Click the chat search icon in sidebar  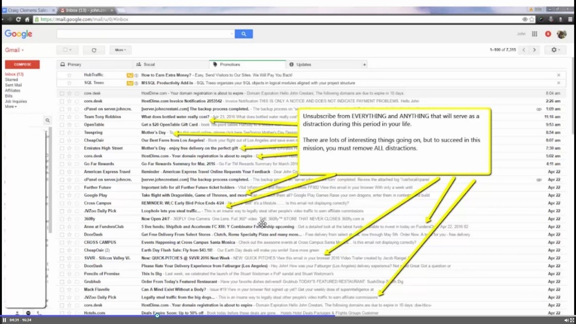click(48, 120)
